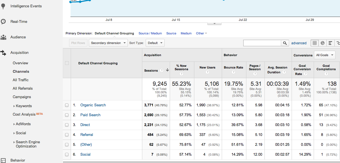Open Intelligence Events via the lightbulb icon

point(3,6)
